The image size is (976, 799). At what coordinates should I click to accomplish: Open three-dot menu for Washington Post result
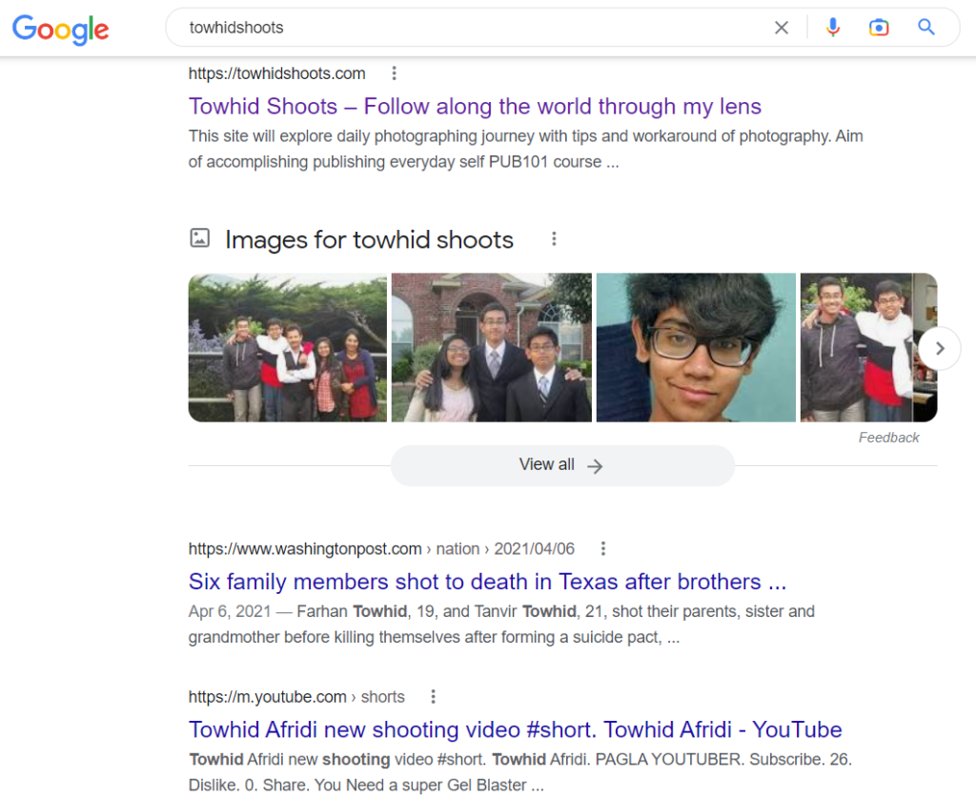(602, 548)
